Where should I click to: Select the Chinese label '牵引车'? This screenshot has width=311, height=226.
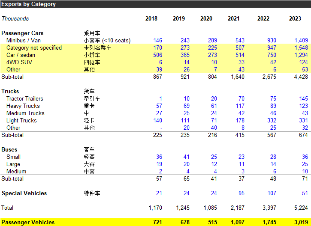(92, 98)
